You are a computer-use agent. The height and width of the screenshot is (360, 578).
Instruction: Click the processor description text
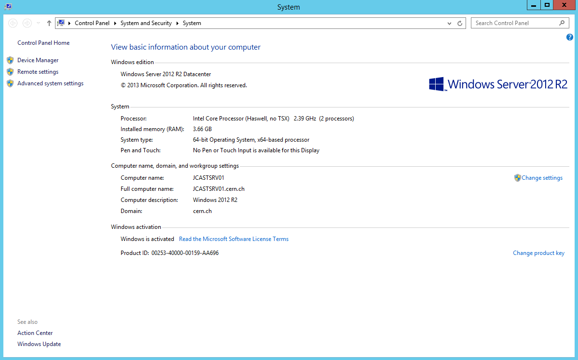pyautogui.click(x=274, y=119)
